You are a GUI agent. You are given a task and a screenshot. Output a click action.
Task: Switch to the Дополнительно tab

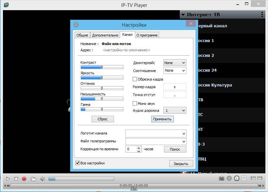click(105, 35)
